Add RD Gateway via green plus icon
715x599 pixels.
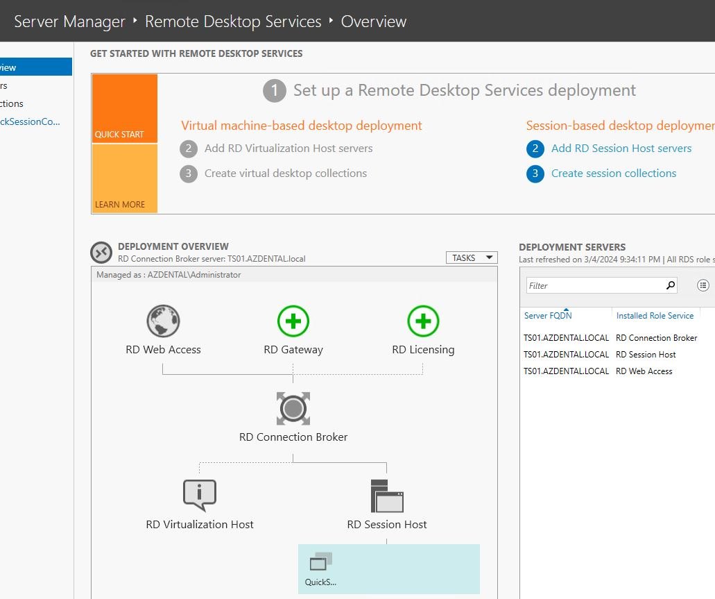click(x=293, y=321)
